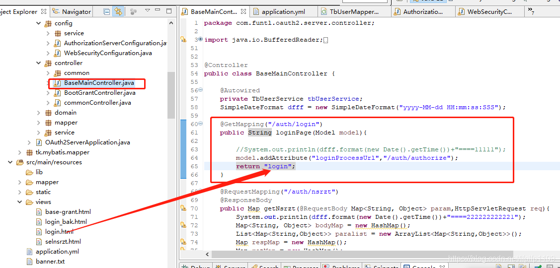Expand the static folder
The height and width of the screenshot is (268, 560).
[20, 192]
